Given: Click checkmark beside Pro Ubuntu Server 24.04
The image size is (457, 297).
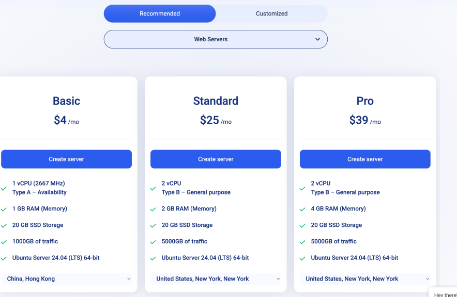Looking at the screenshot, I should (x=302, y=258).
